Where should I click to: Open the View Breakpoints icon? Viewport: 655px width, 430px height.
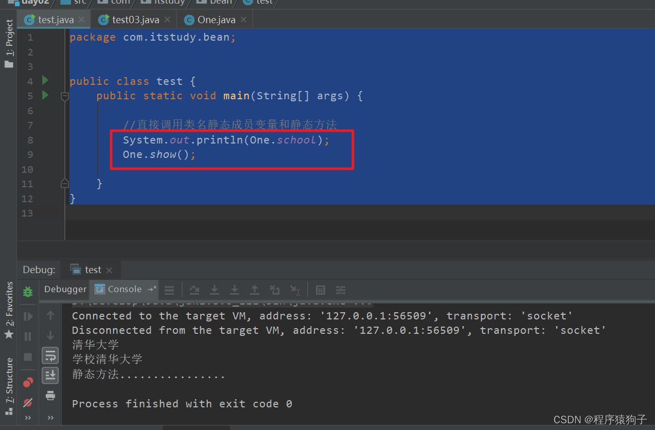28,382
